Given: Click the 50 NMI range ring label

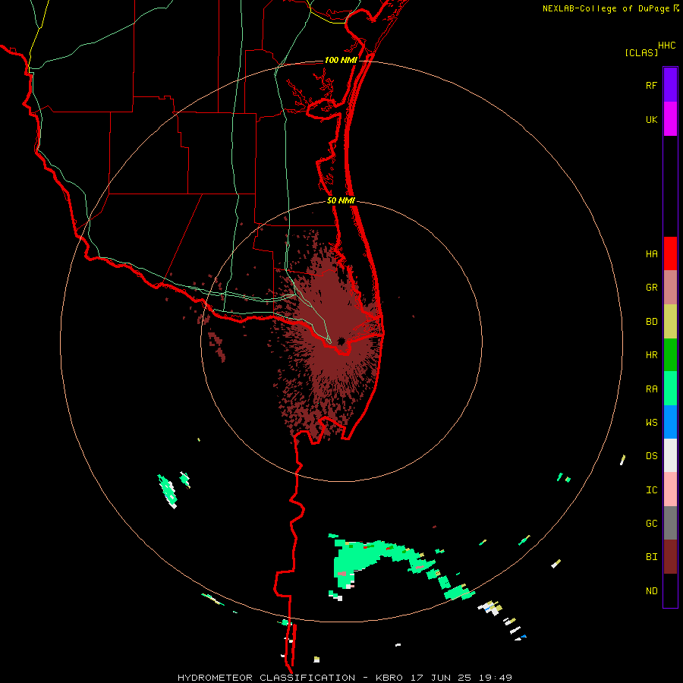Looking at the screenshot, I should [x=341, y=200].
